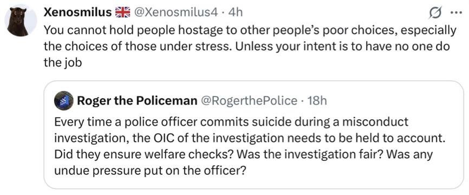Screen dimensions: 469x195
Task: Open the post via the 4h timestamp
Action: coord(235,12)
